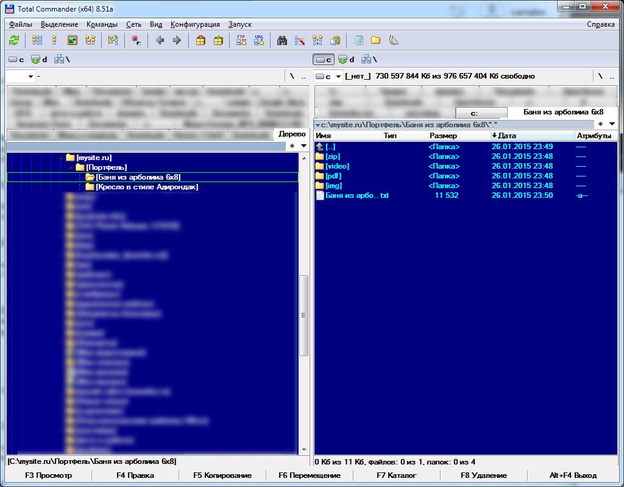
Task: Open the FTP connect icon
Action: tap(241, 40)
